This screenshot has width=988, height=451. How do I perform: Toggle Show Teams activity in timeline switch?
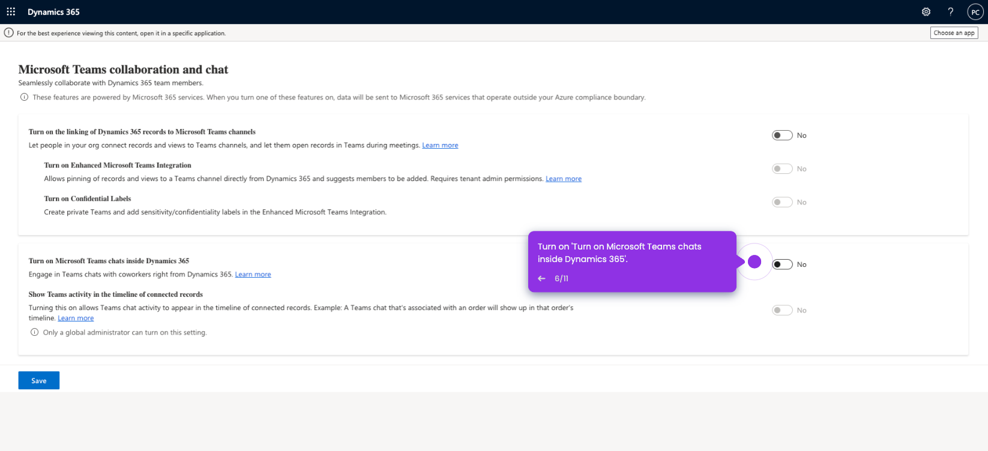click(x=782, y=310)
